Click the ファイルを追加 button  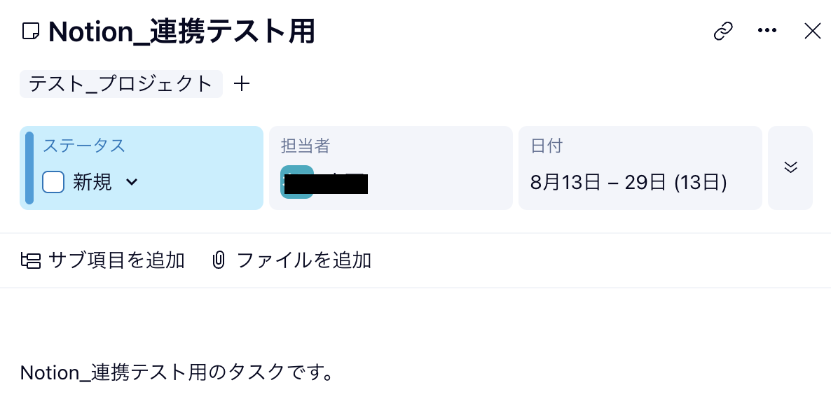[x=304, y=261]
